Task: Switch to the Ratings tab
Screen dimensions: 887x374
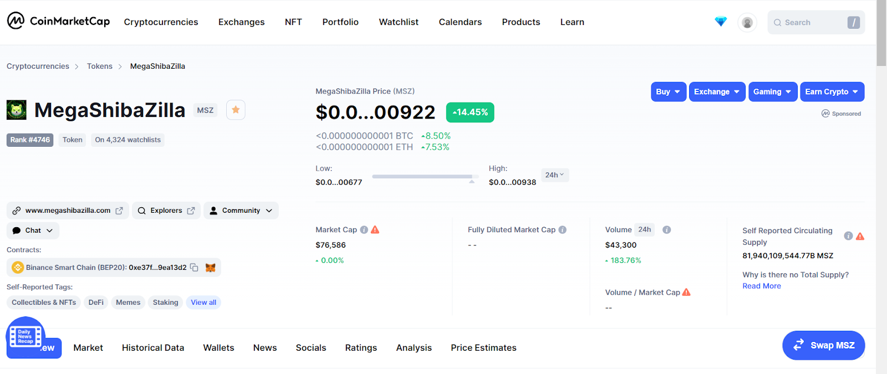Action: pos(361,348)
